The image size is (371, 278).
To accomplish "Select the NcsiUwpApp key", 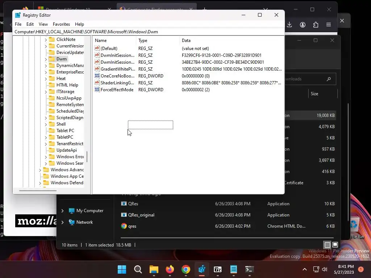I will (x=69, y=98).
